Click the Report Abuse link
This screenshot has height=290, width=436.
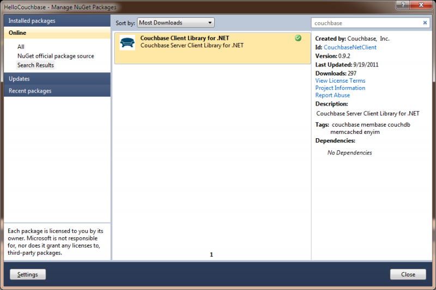click(332, 95)
